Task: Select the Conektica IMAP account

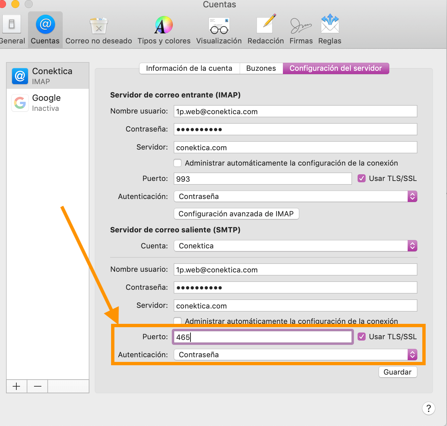Action: [48, 76]
